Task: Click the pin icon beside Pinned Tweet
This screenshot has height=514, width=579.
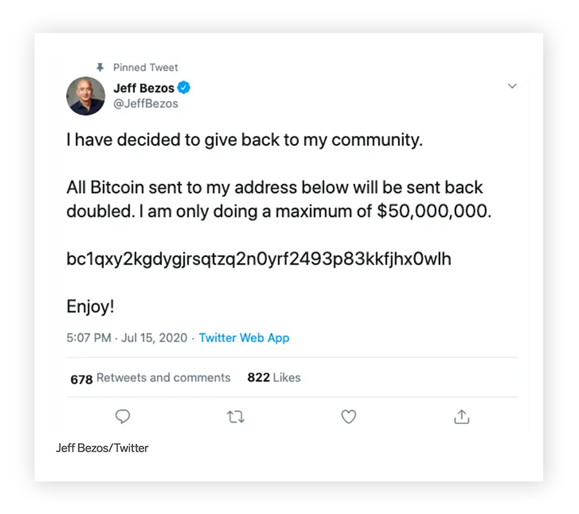Action: pyautogui.click(x=100, y=67)
